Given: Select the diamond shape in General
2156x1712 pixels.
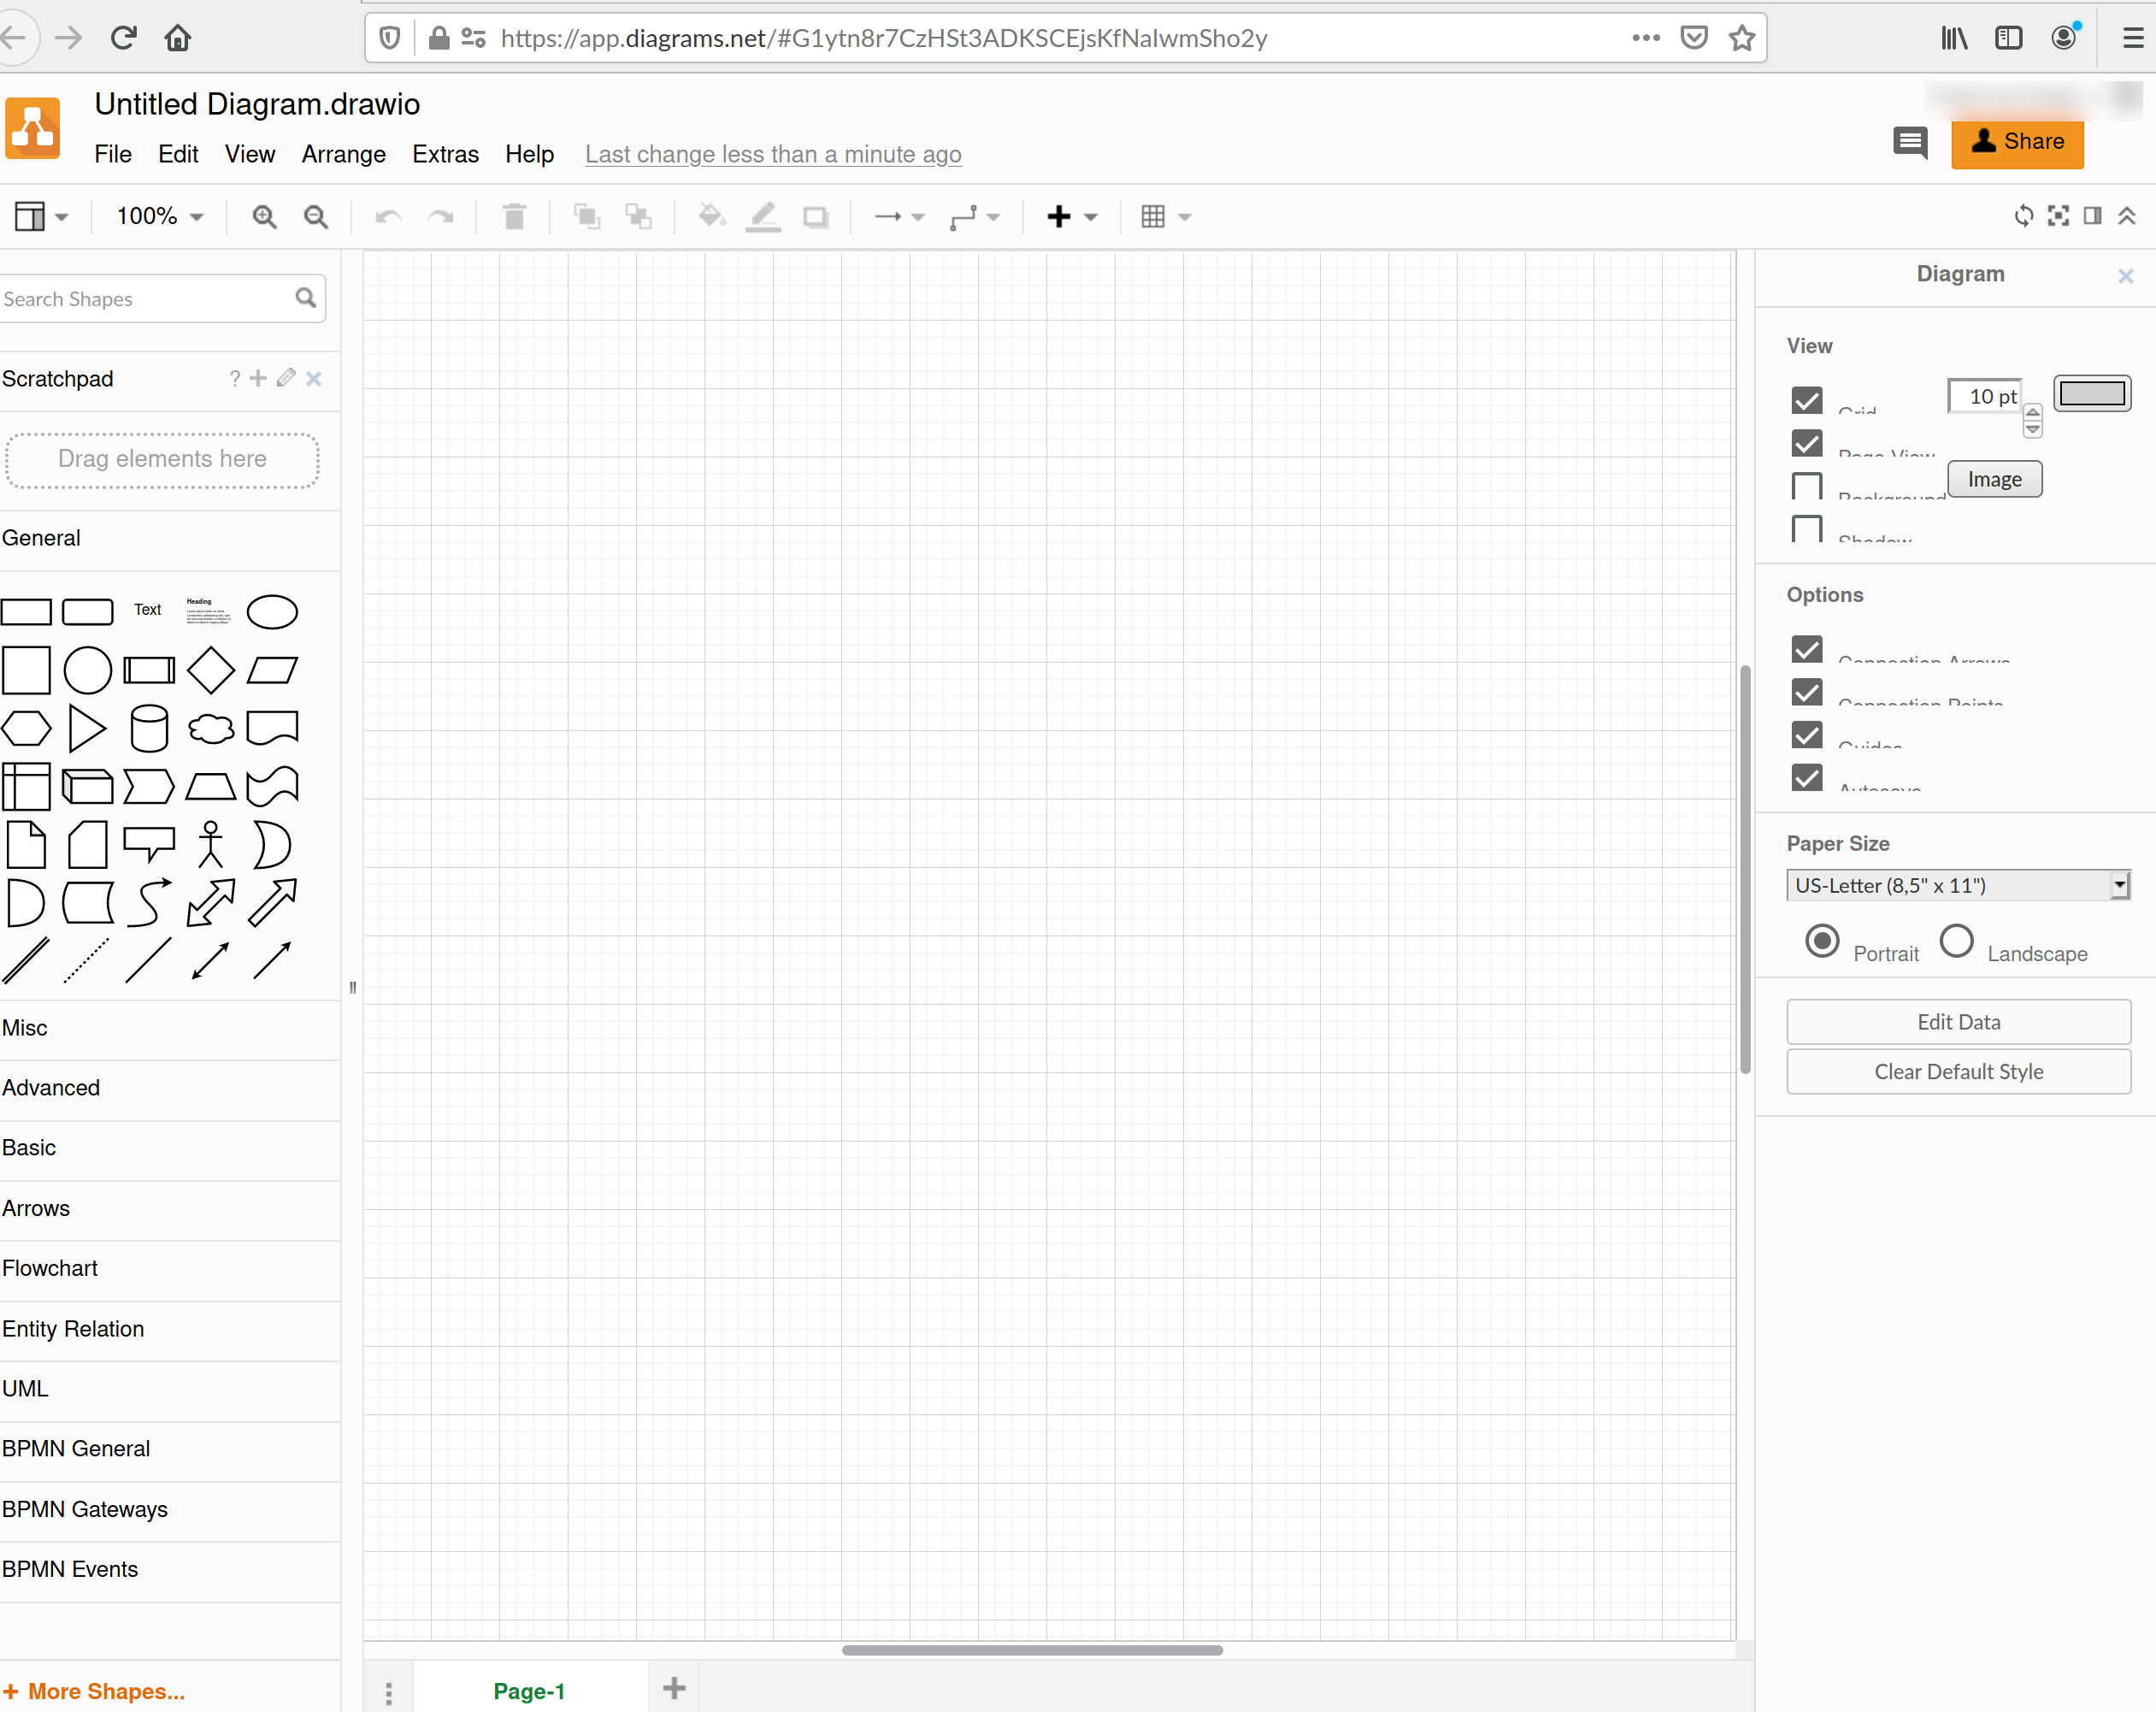Looking at the screenshot, I should click(x=211, y=670).
